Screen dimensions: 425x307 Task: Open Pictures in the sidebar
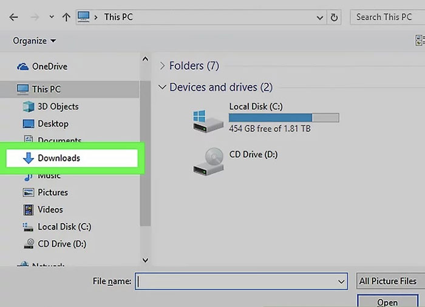[x=53, y=193]
